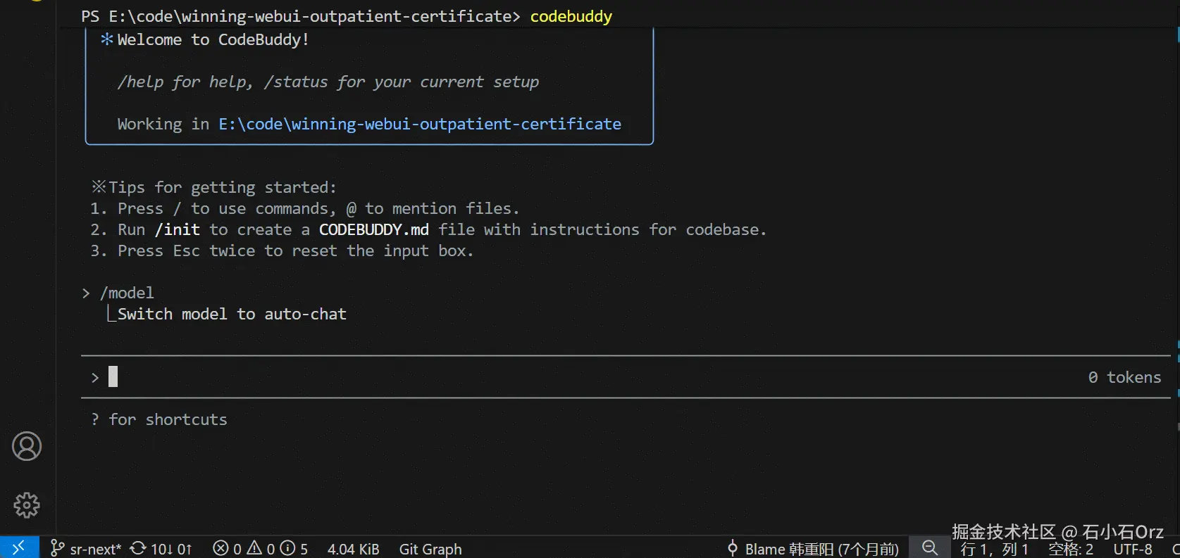Click the synchronize changes icon
This screenshot has width=1180, height=558.
coord(139,548)
